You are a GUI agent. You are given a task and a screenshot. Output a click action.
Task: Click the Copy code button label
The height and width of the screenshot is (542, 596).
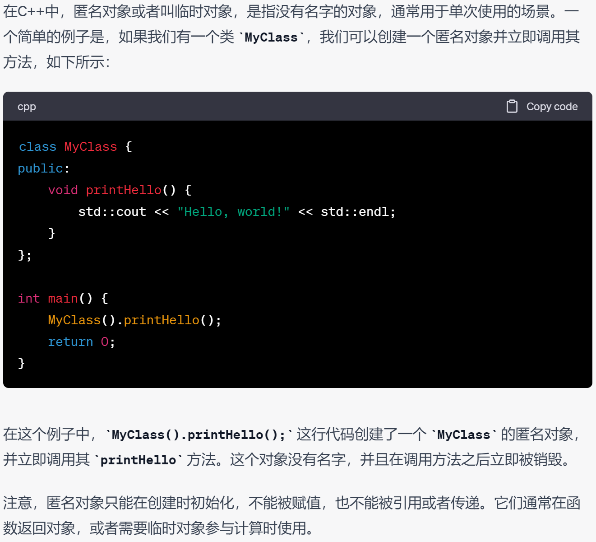(x=552, y=107)
